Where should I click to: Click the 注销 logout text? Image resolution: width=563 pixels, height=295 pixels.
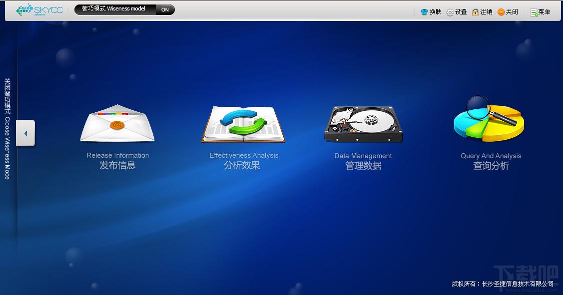487,12
